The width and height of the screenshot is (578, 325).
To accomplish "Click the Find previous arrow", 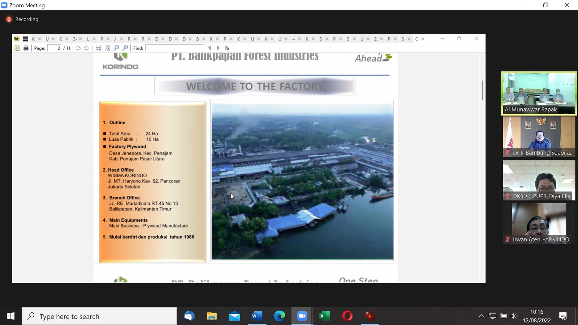I will point(210,48).
